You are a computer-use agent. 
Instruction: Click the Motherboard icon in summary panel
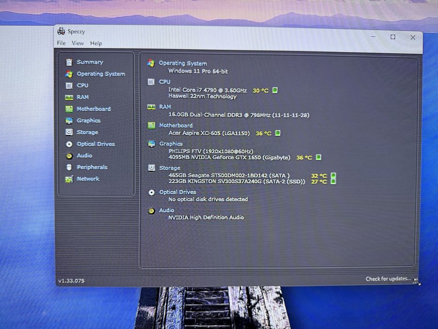pyautogui.click(x=152, y=125)
